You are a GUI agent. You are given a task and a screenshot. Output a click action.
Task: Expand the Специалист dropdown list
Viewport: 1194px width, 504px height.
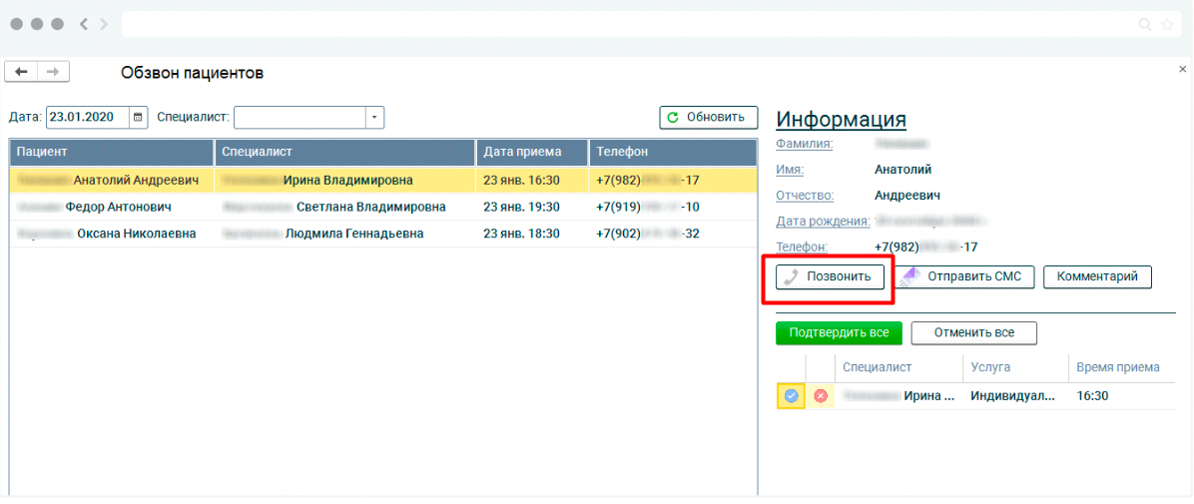(x=375, y=118)
